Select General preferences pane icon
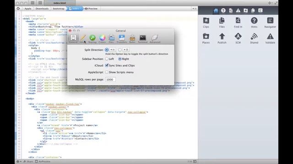The image size is (293, 164). click(73, 39)
